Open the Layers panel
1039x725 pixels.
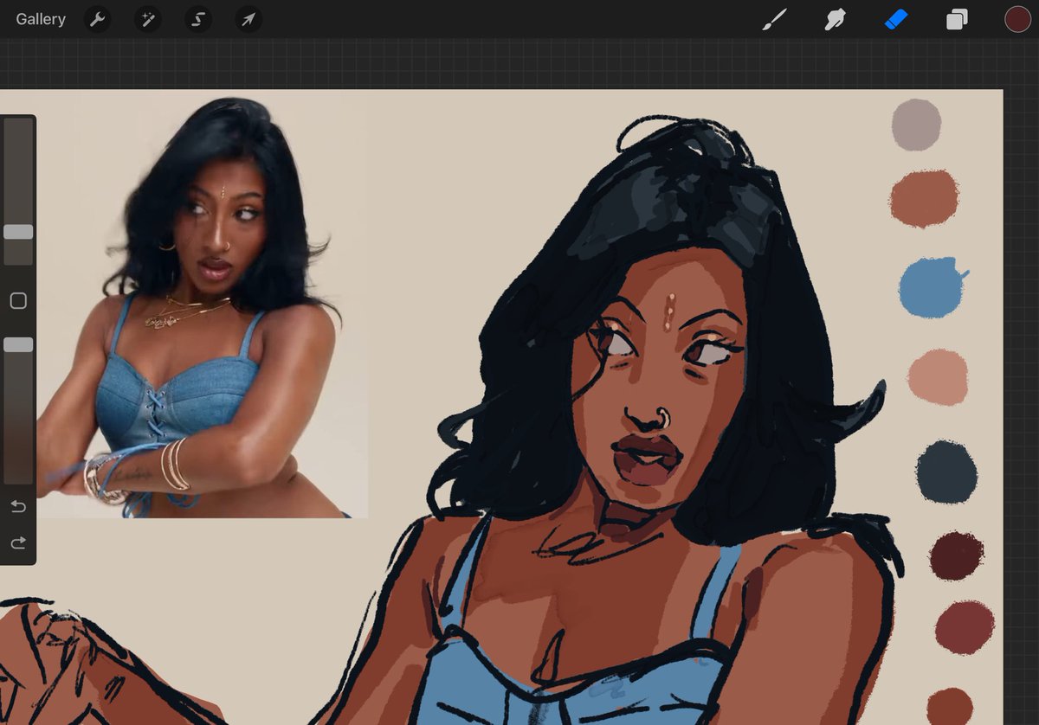tap(957, 19)
